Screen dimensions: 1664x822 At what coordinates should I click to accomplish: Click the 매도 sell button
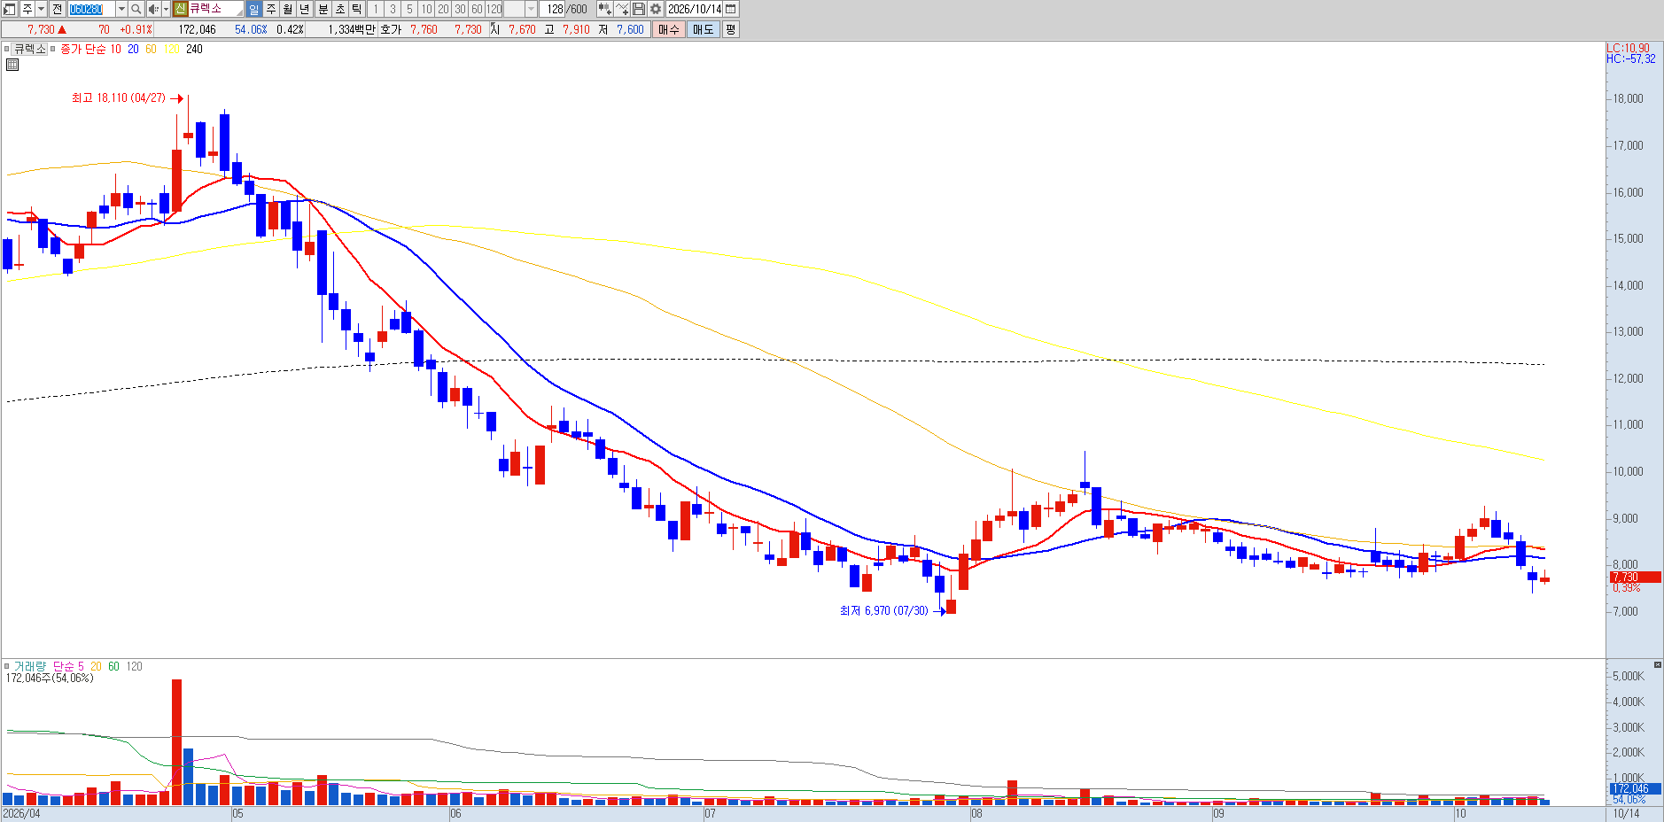tap(704, 29)
